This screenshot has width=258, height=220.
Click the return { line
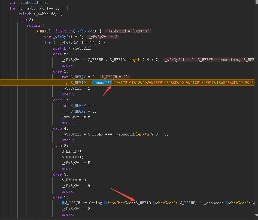click(36, 25)
